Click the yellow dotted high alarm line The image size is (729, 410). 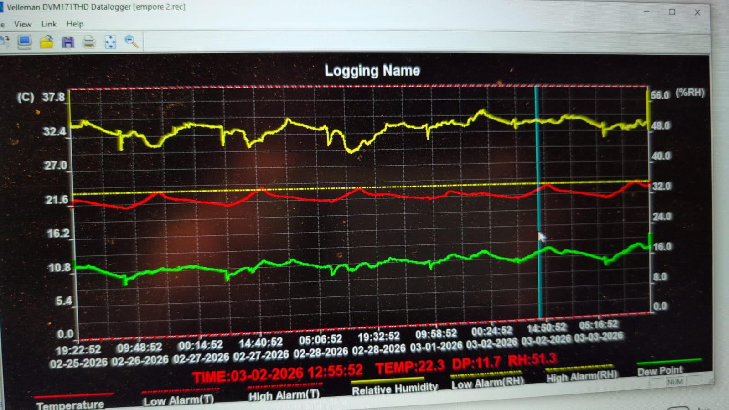[x=319, y=188]
